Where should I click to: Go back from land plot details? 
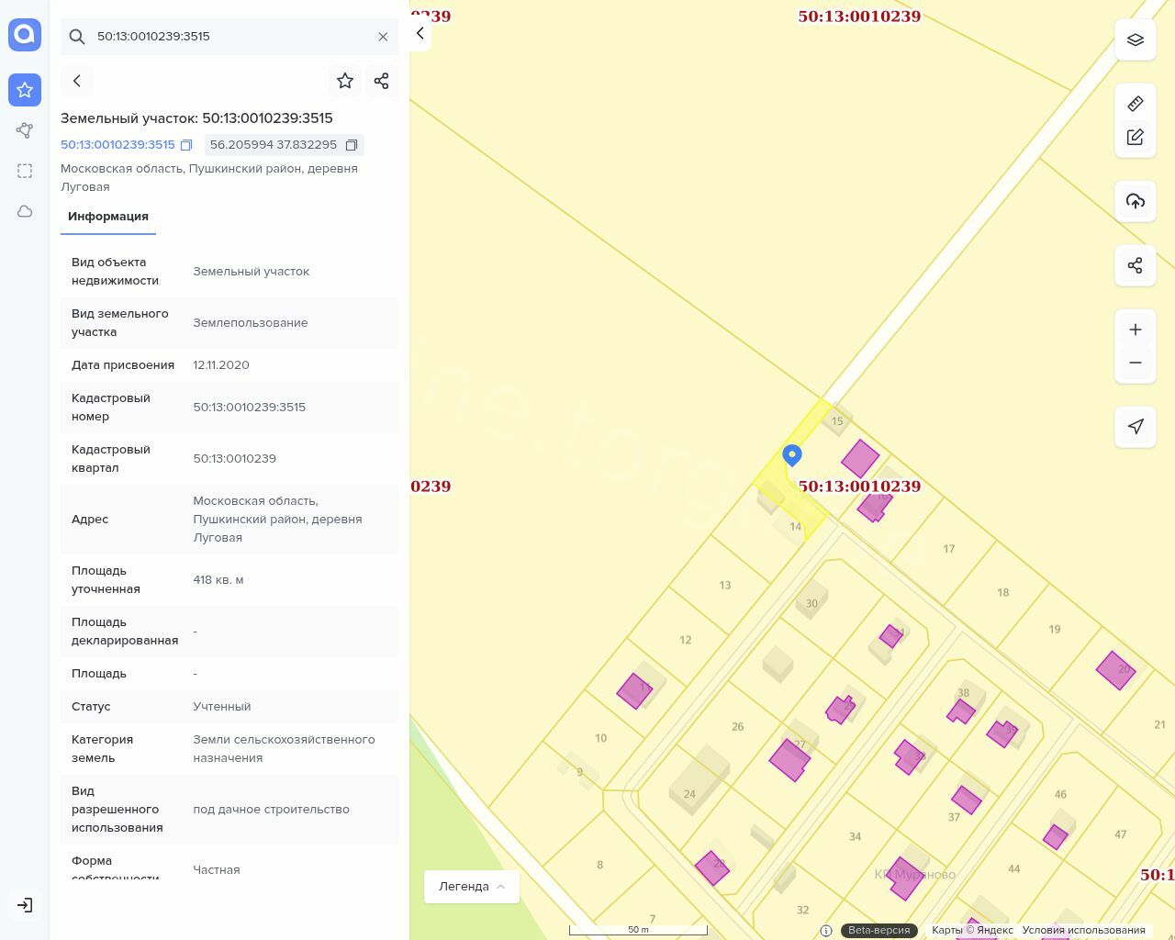[x=77, y=81]
